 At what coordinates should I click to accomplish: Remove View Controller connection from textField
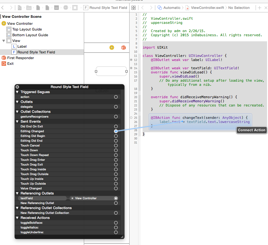point(72,198)
